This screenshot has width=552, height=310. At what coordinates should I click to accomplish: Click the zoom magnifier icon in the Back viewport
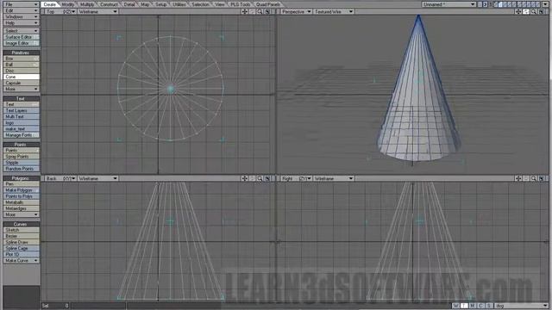click(260, 178)
